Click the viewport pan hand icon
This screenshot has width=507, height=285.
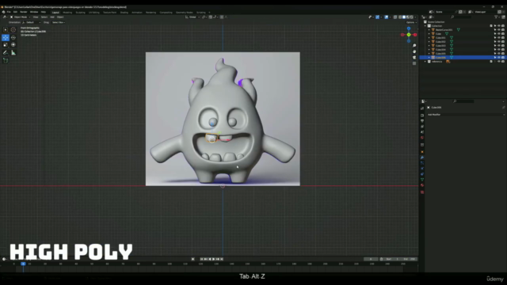[x=414, y=51]
